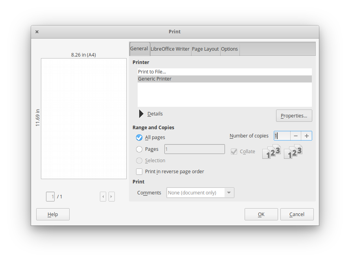Screen dimensions: 350x262
Task: Open printer Properties
Action: point(294,115)
